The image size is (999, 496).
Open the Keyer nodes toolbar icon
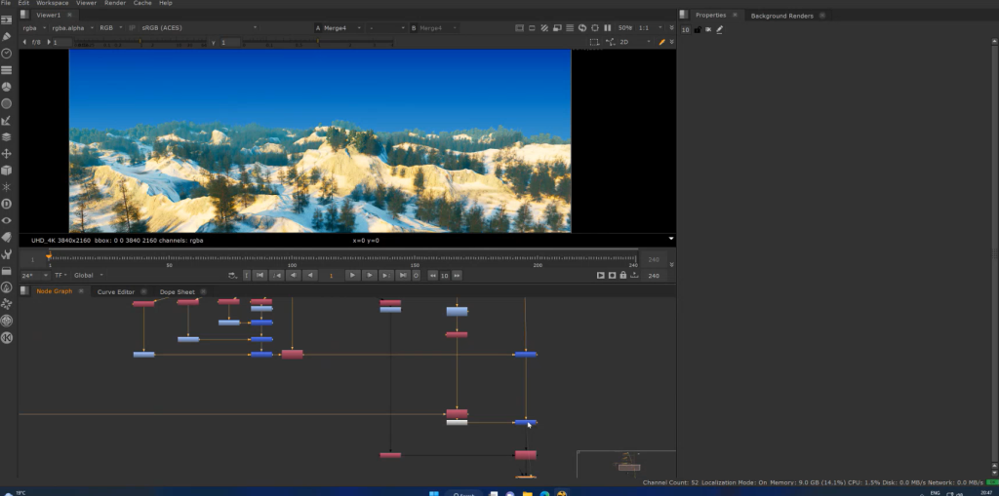[x=7, y=120]
